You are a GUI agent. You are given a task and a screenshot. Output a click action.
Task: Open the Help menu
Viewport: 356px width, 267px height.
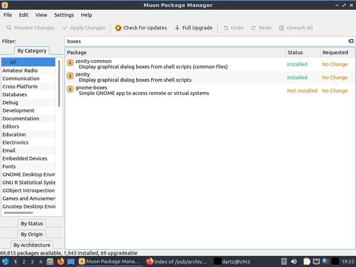[86, 15]
